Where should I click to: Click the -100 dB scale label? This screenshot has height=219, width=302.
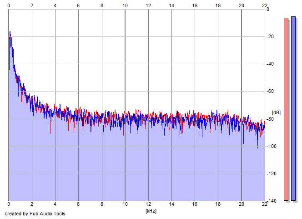point(271,146)
